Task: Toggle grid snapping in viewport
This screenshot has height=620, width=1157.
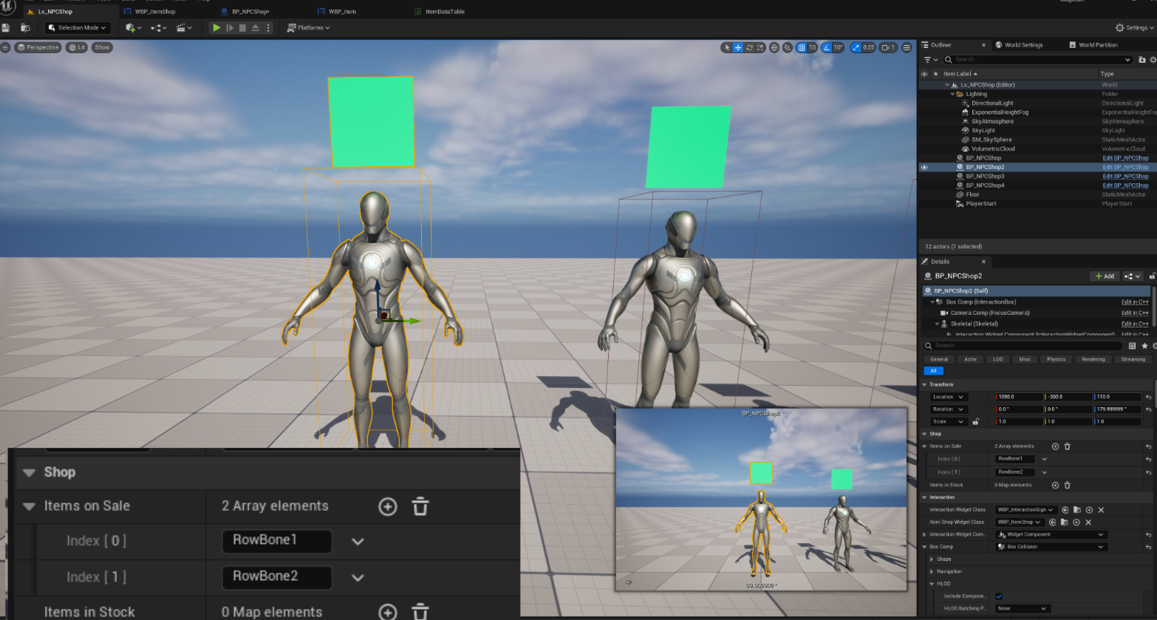Action: point(802,47)
